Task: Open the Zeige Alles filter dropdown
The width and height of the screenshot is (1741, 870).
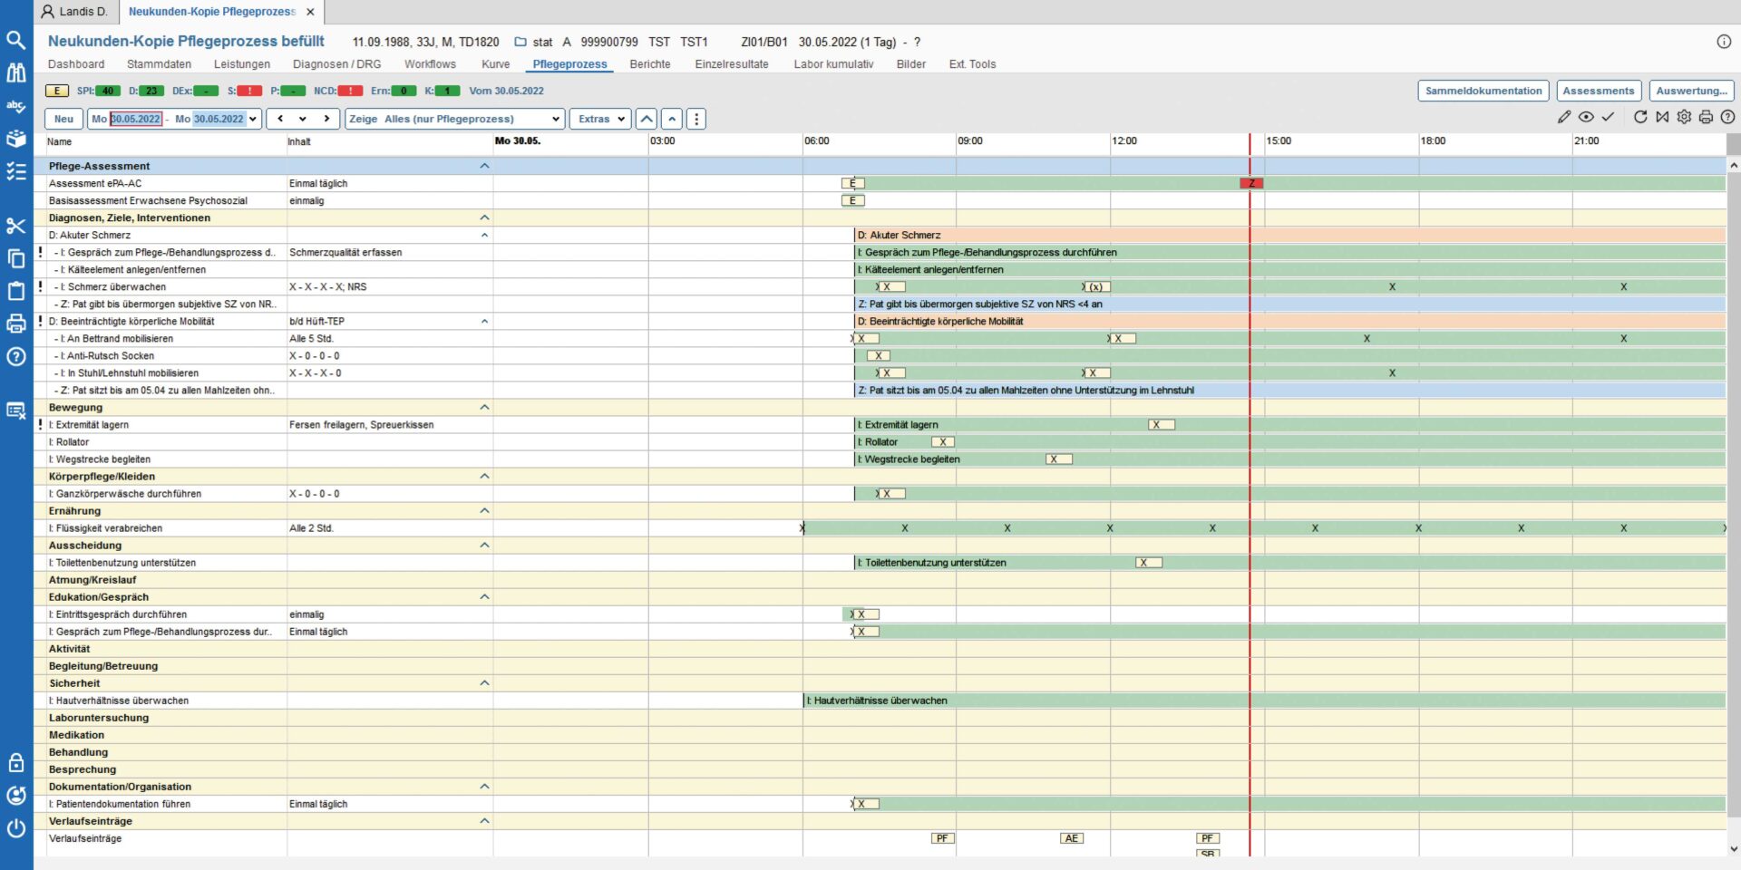Action: point(454,119)
